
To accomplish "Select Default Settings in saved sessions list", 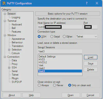I will [60, 57].
